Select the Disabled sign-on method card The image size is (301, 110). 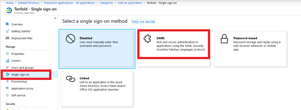(97, 49)
